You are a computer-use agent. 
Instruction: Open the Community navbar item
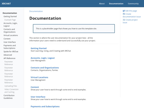133,3
